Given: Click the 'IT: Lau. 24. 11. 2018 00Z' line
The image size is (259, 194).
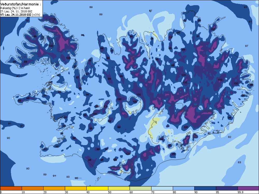Looking at the screenshot, I should tap(16, 11).
